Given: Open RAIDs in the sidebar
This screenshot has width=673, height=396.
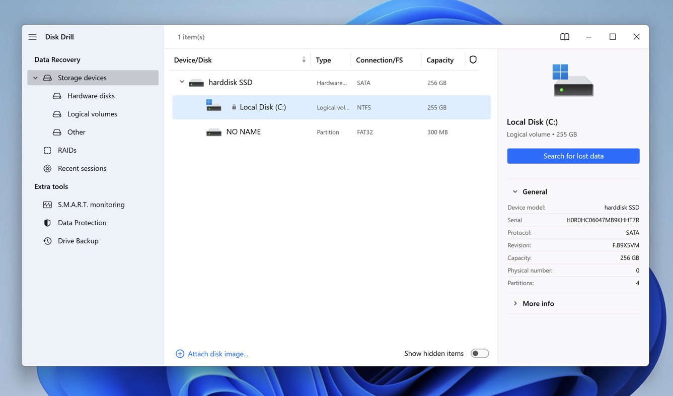Looking at the screenshot, I should click(67, 150).
